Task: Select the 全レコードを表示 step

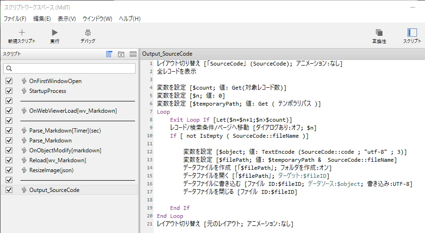Action: (177, 71)
